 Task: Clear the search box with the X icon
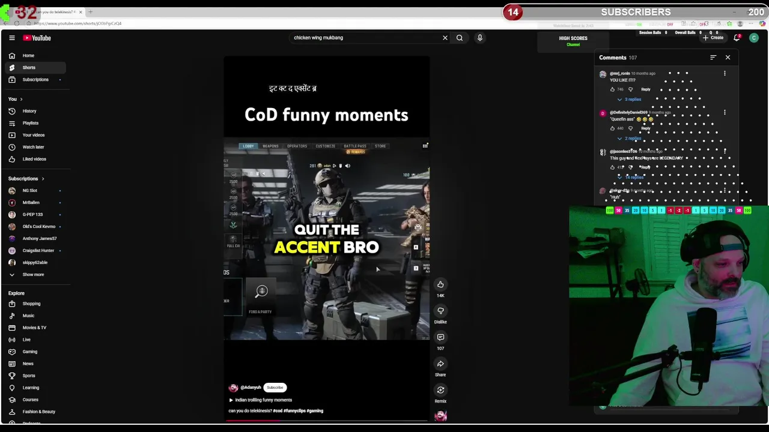(445, 38)
